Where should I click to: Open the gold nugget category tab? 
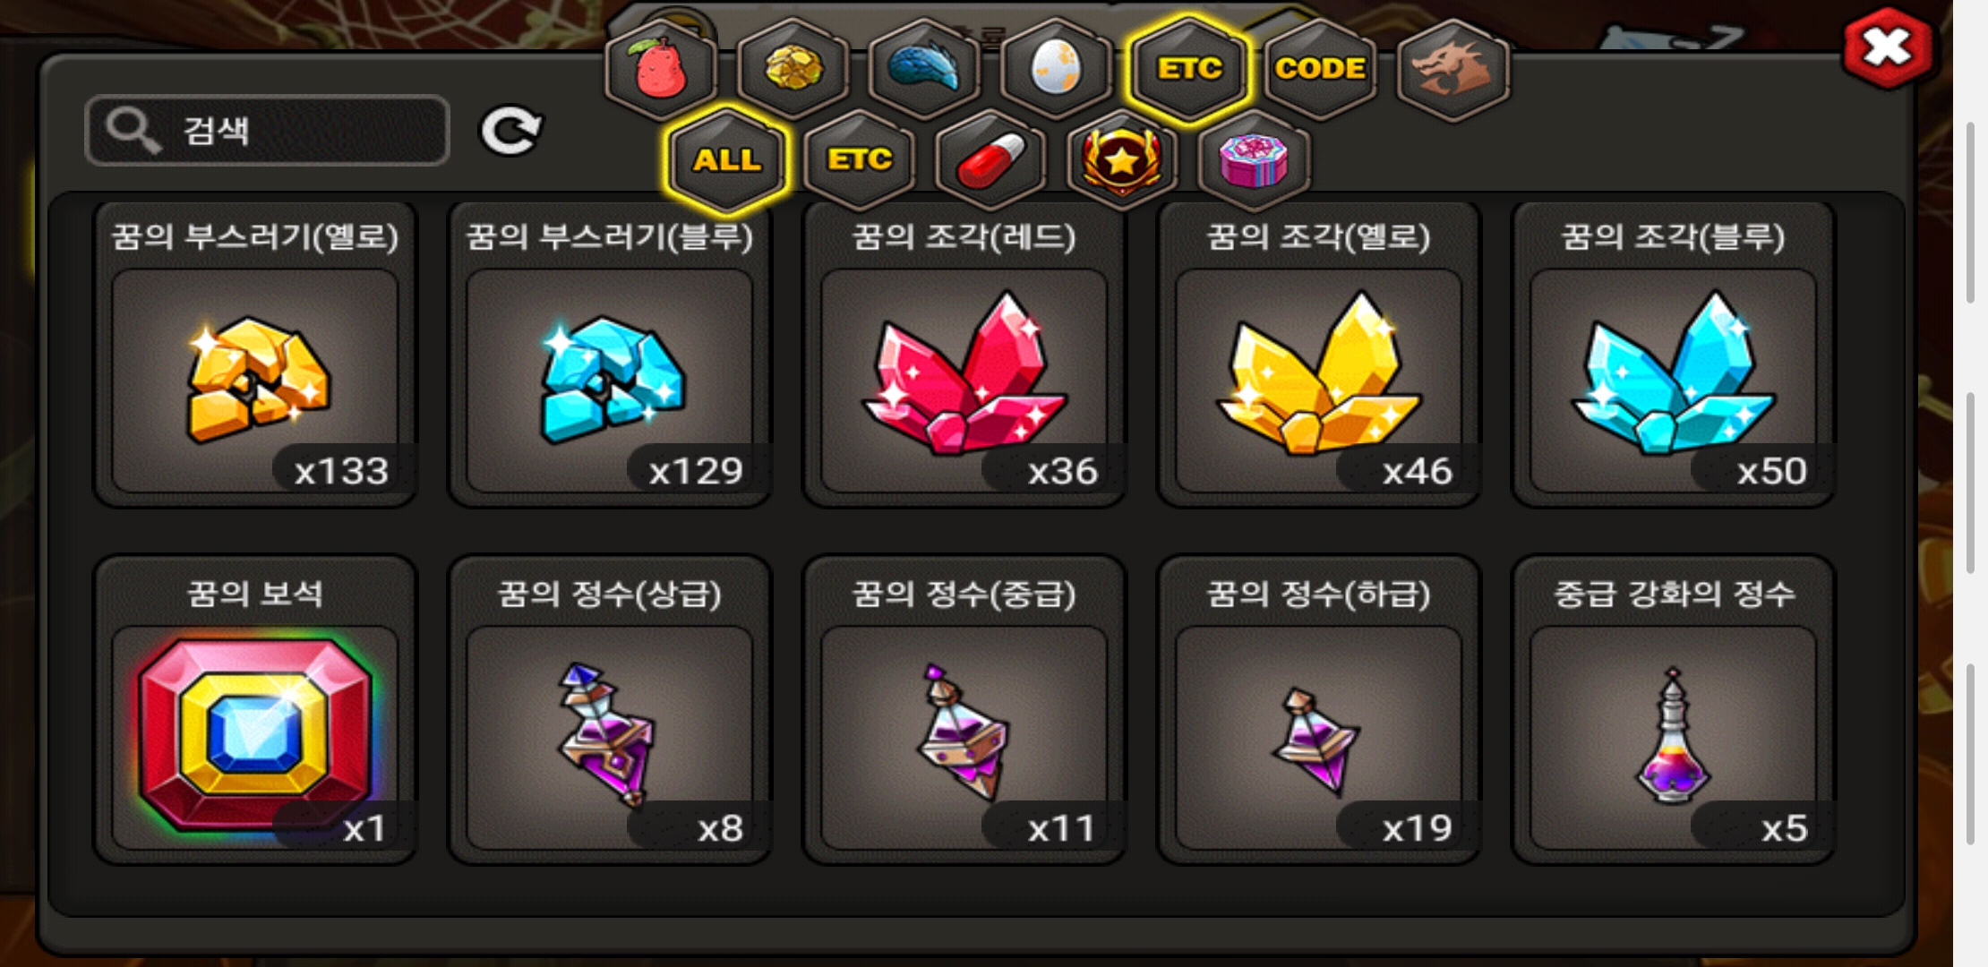click(793, 69)
